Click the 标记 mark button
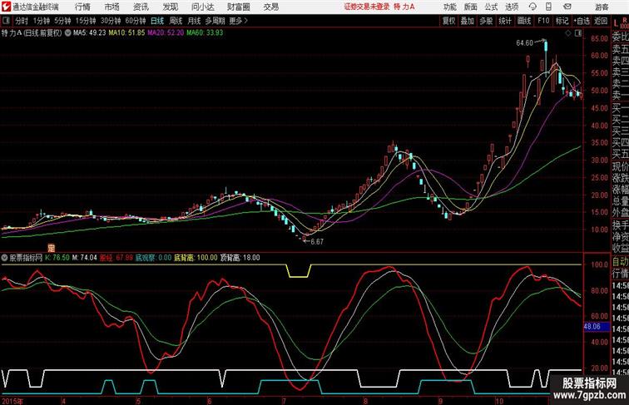Screen dimensions: 629x405 (562, 21)
